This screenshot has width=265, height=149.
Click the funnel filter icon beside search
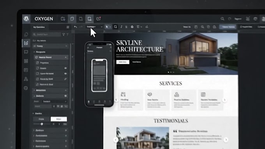pyautogui.click(x=64, y=34)
